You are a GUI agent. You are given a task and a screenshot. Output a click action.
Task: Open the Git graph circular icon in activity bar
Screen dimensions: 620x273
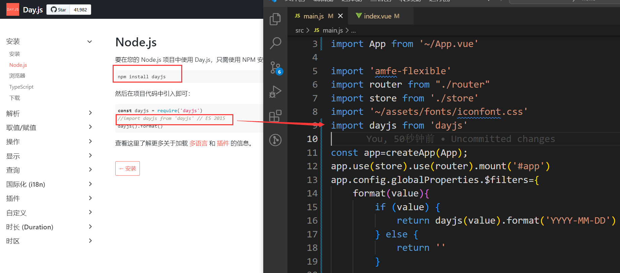click(275, 140)
